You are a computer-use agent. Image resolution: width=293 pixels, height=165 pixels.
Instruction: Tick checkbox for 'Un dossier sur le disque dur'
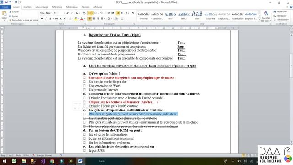pyautogui.click(x=84, y=82)
